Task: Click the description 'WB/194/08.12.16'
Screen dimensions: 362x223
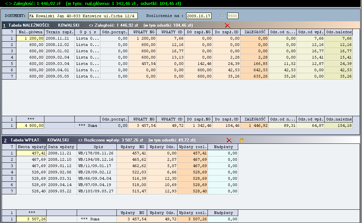Action: (x=97, y=159)
